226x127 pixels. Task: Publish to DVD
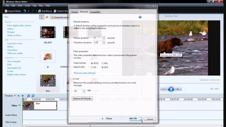(x=9, y=65)
